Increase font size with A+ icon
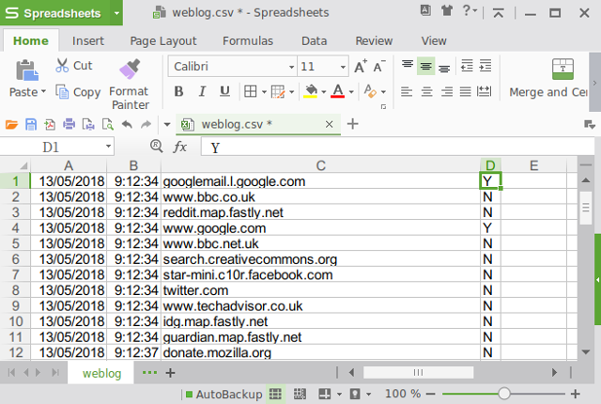Image resolution: width=601 pixels, height=404 pixels. point(361,66)
